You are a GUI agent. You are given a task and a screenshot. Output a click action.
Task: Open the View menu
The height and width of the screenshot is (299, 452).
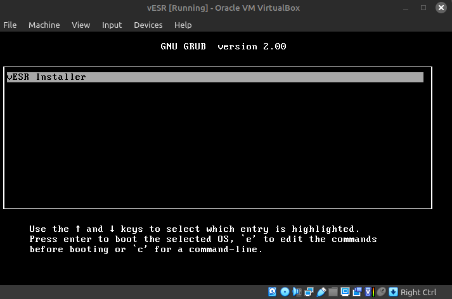(x=81, y=25)
